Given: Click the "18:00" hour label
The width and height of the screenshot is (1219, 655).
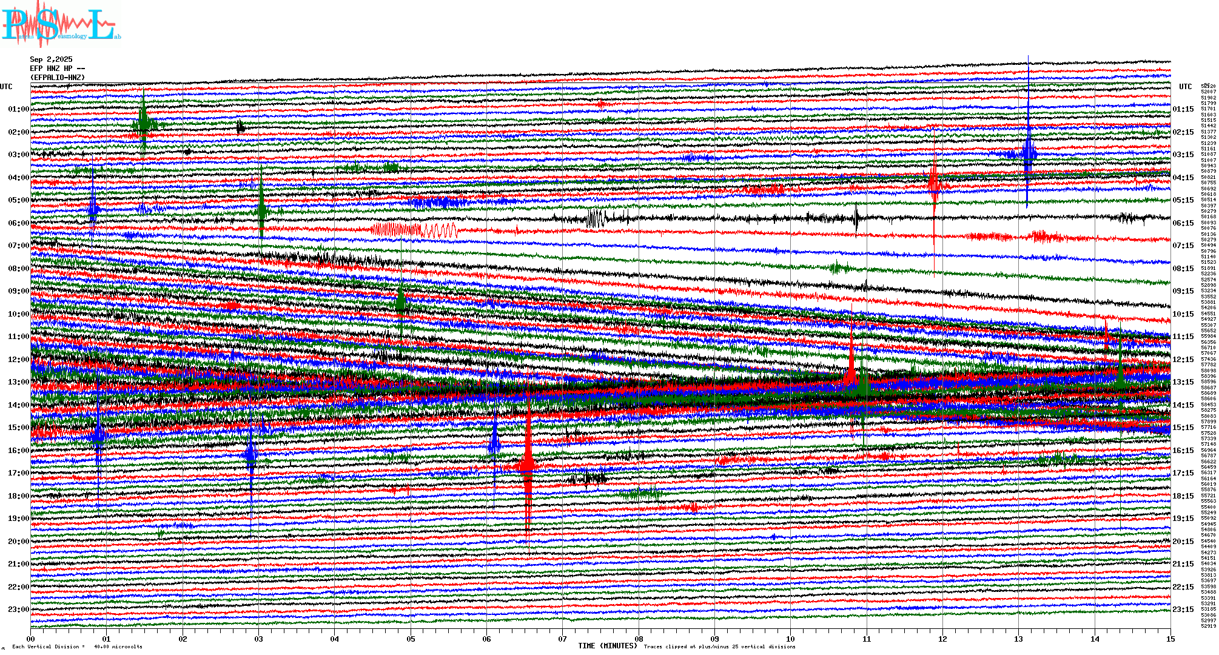Looking at the screenshot, I should [x=18, y=496].
